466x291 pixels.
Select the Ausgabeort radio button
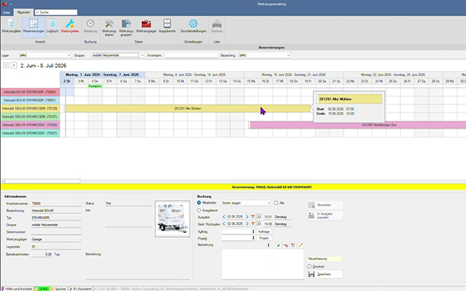click(199, 210)
